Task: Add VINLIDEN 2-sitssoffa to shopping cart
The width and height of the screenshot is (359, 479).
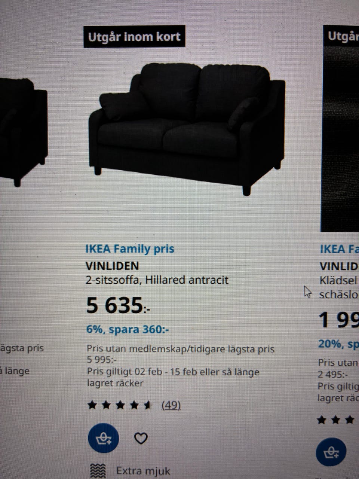Action: [103, 438]
